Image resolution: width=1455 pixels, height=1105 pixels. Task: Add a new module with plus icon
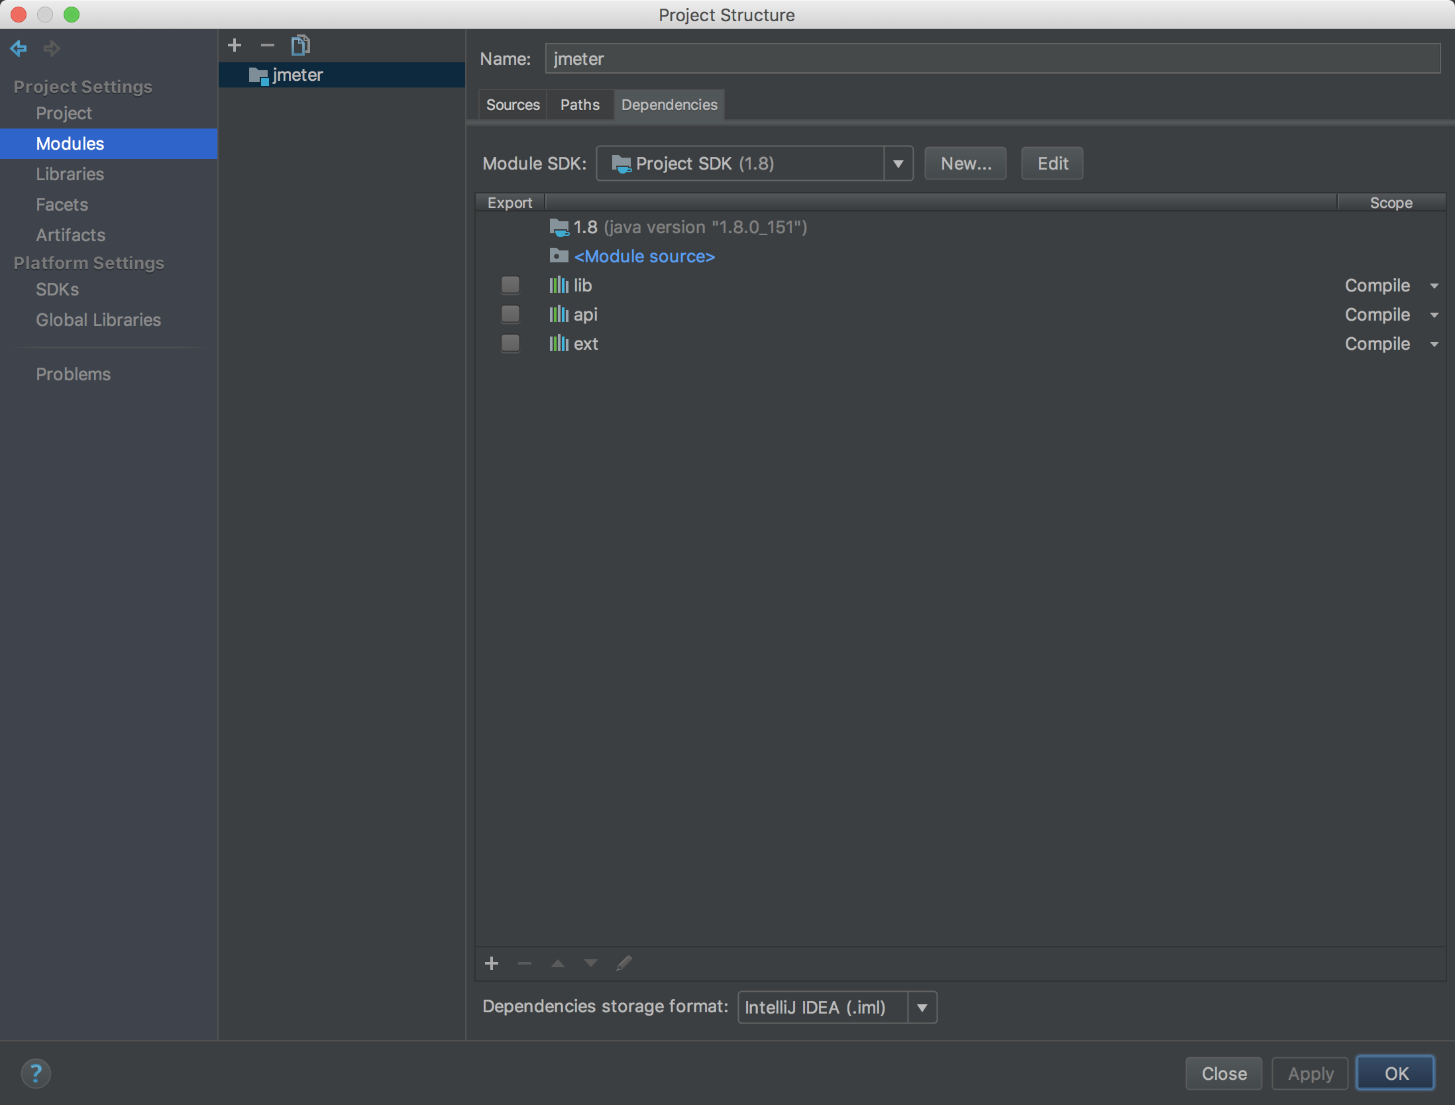[x=235, y=45]
